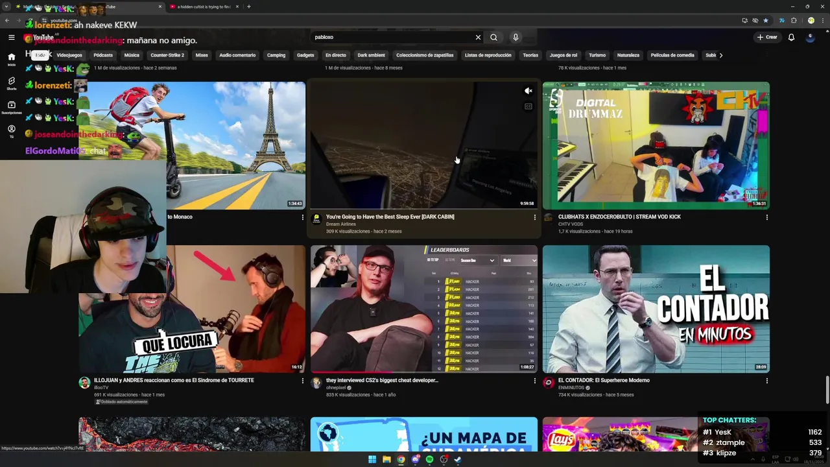
Task: Open the Un mapa de Sudamérica thumbnail
Action: pos(424,434)
